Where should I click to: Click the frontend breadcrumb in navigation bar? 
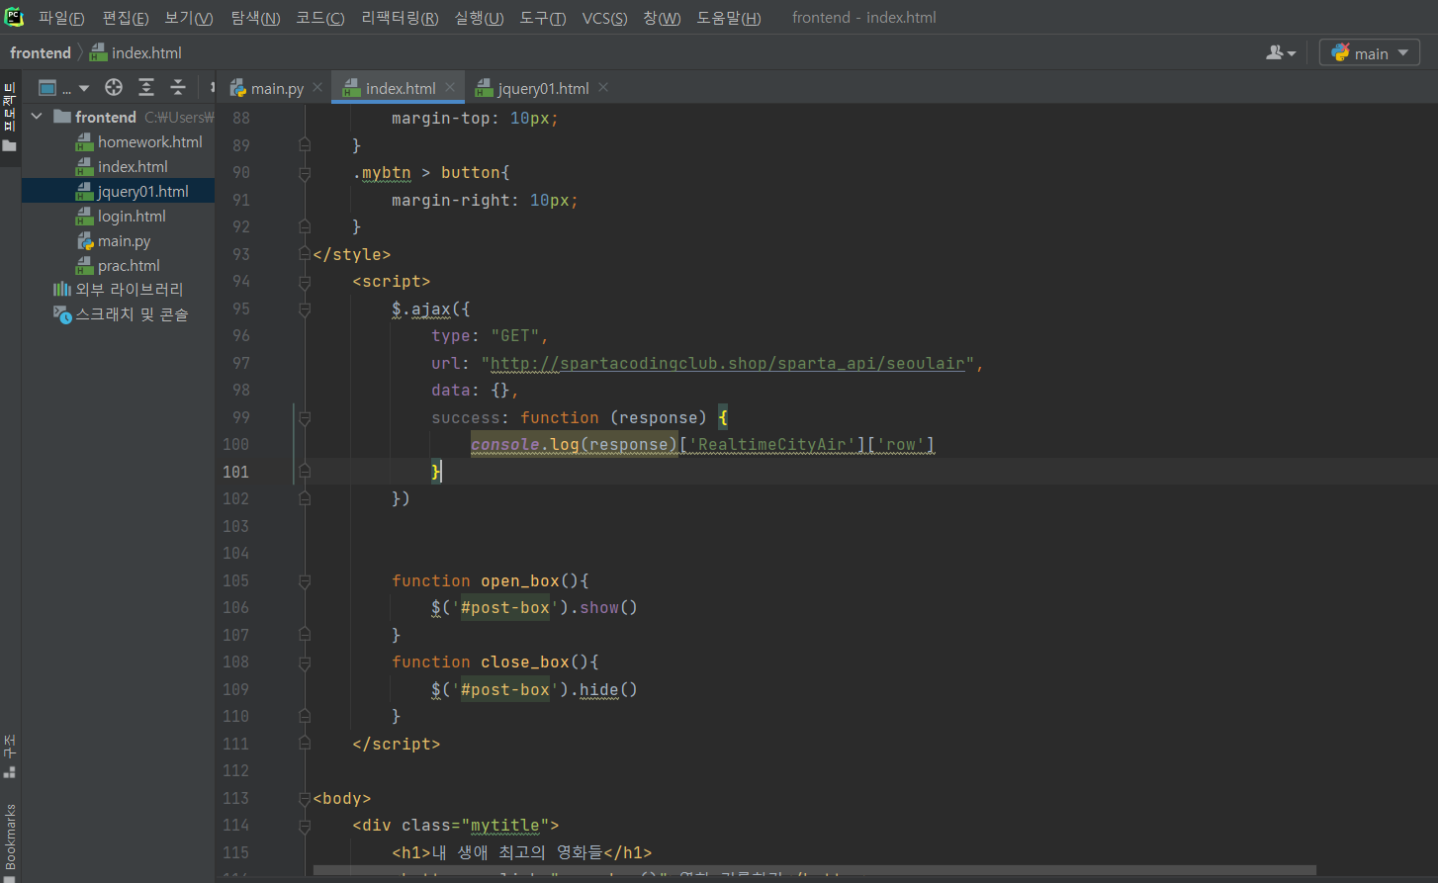pyautogui.click(x=41, y=52)
